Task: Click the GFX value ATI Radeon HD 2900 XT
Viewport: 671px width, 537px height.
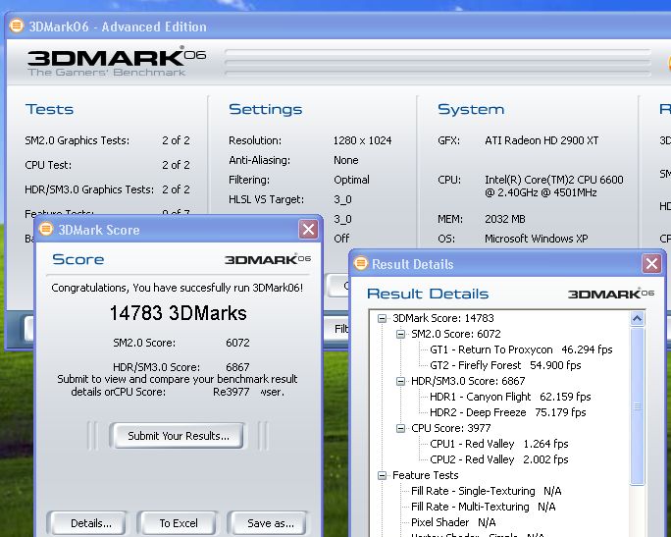Action: point(542,140)
